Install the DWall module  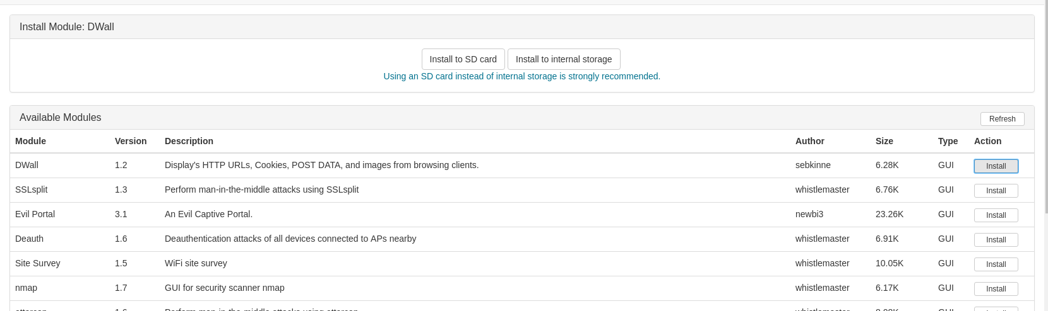pos(996,166)
